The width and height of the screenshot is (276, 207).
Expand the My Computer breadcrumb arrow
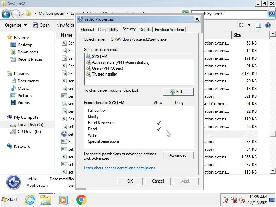67,13
